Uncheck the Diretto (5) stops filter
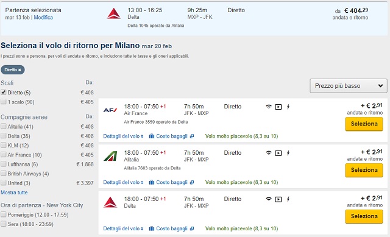390x237 pixels. (4, 92)
